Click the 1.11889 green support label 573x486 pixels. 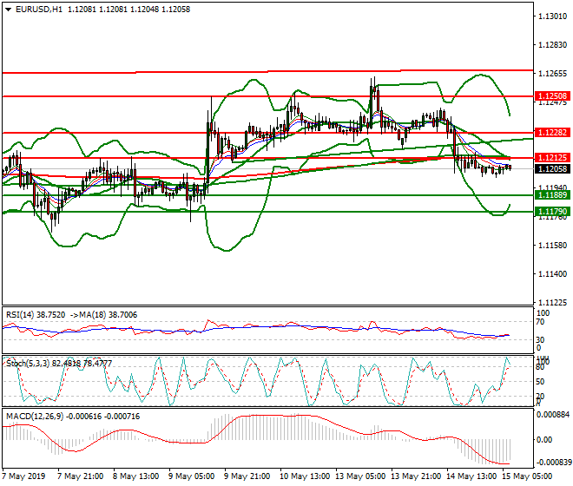553,195
